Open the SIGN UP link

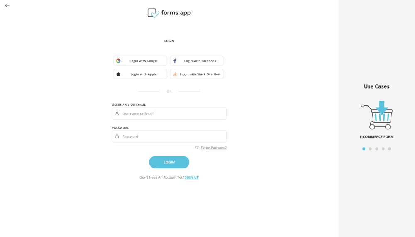coord(192,177)
